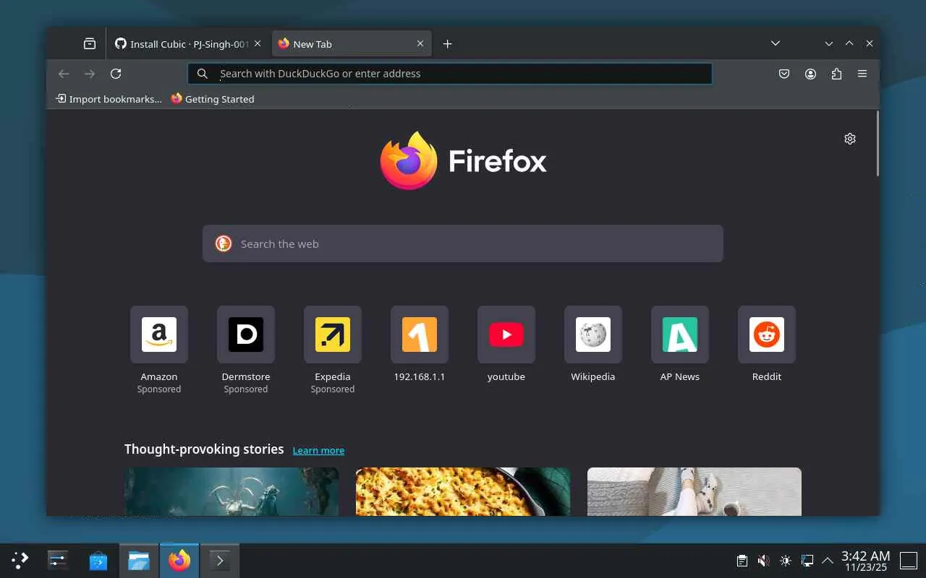
Task: Open the youtube shortcut tile
Action: coord(506,335)
